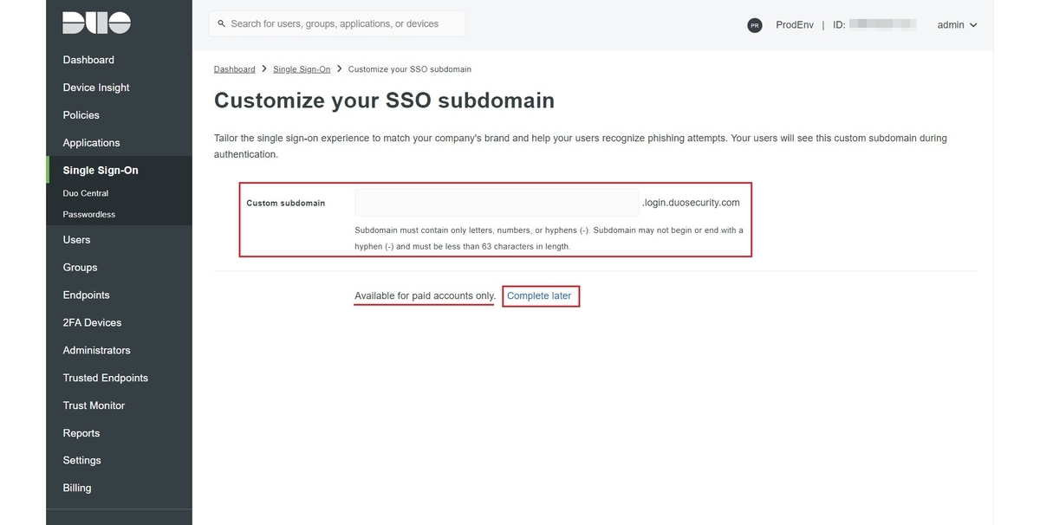Open Duo Central submenu item

click(x=86, y=193)
